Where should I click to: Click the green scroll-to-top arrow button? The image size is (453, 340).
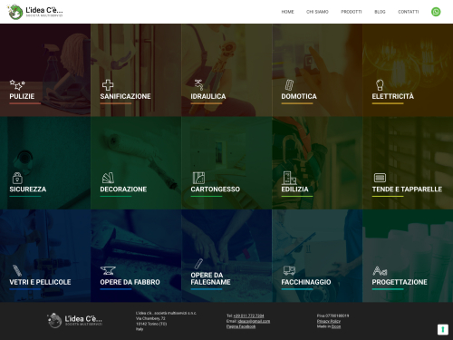coord(443,329)
